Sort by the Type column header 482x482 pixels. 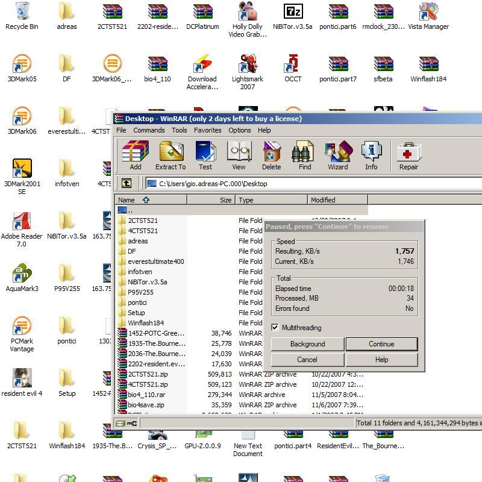[271, 200]
